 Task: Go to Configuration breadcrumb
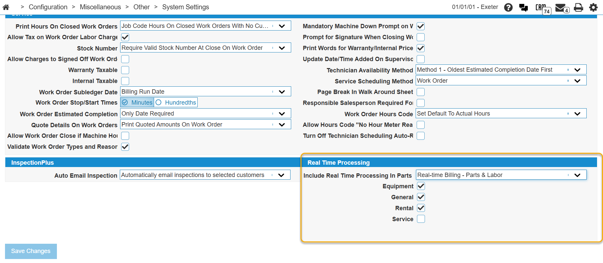click(48, 7)
